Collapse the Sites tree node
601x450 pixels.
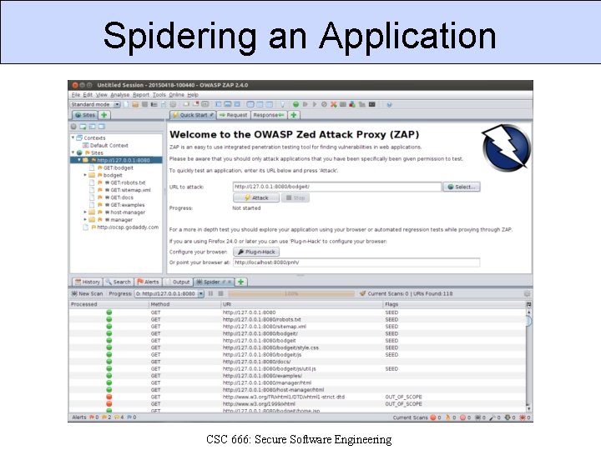73,152
